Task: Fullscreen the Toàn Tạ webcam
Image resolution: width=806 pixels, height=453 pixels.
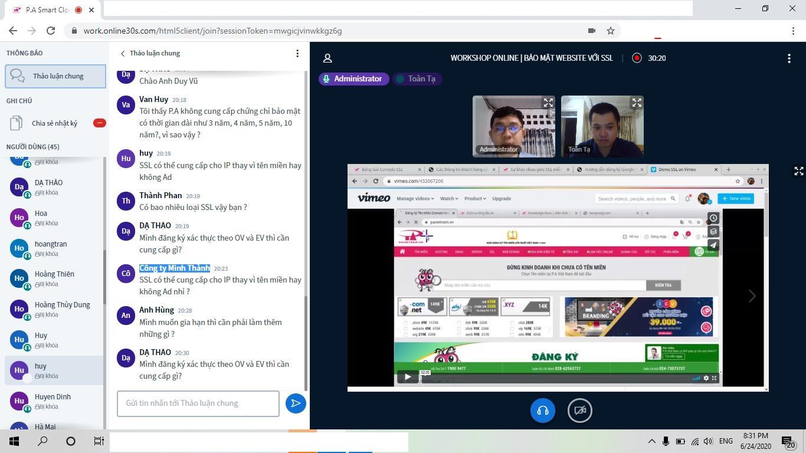Action: (637, 103)
